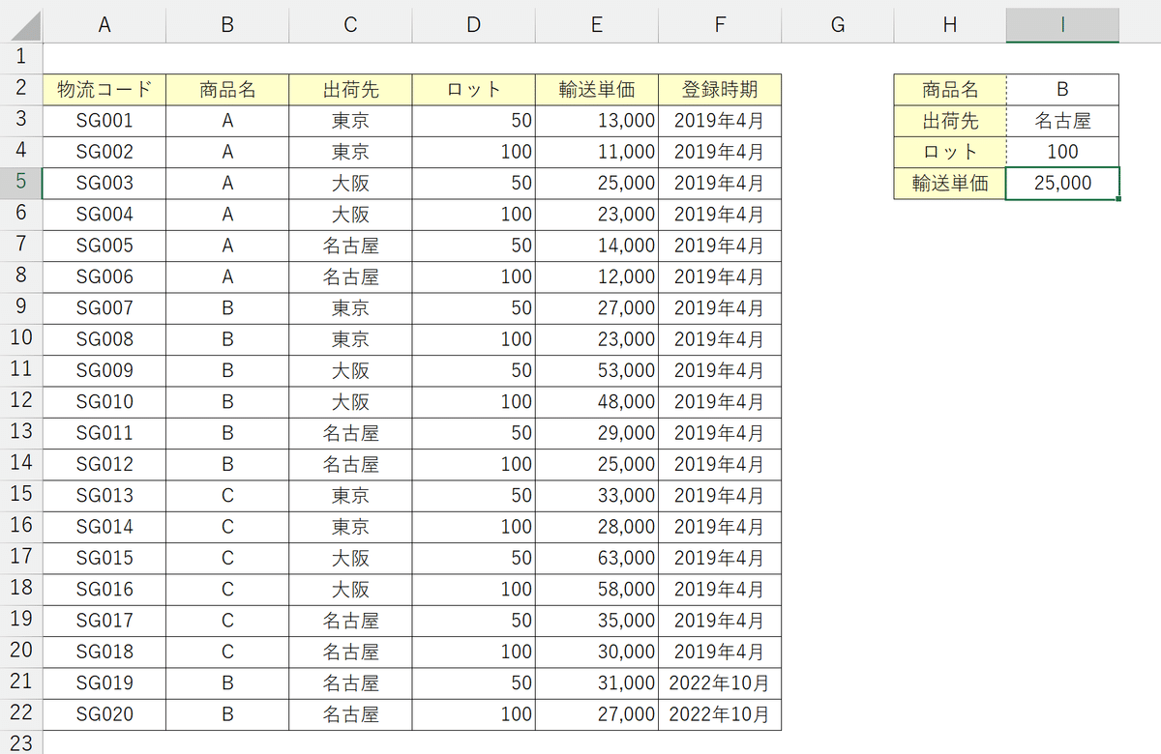Click 2019年4月 date in SG001 row
The height and width of the screenshot is (754, 1161).
pyautogui.click(x=719, y=121)
